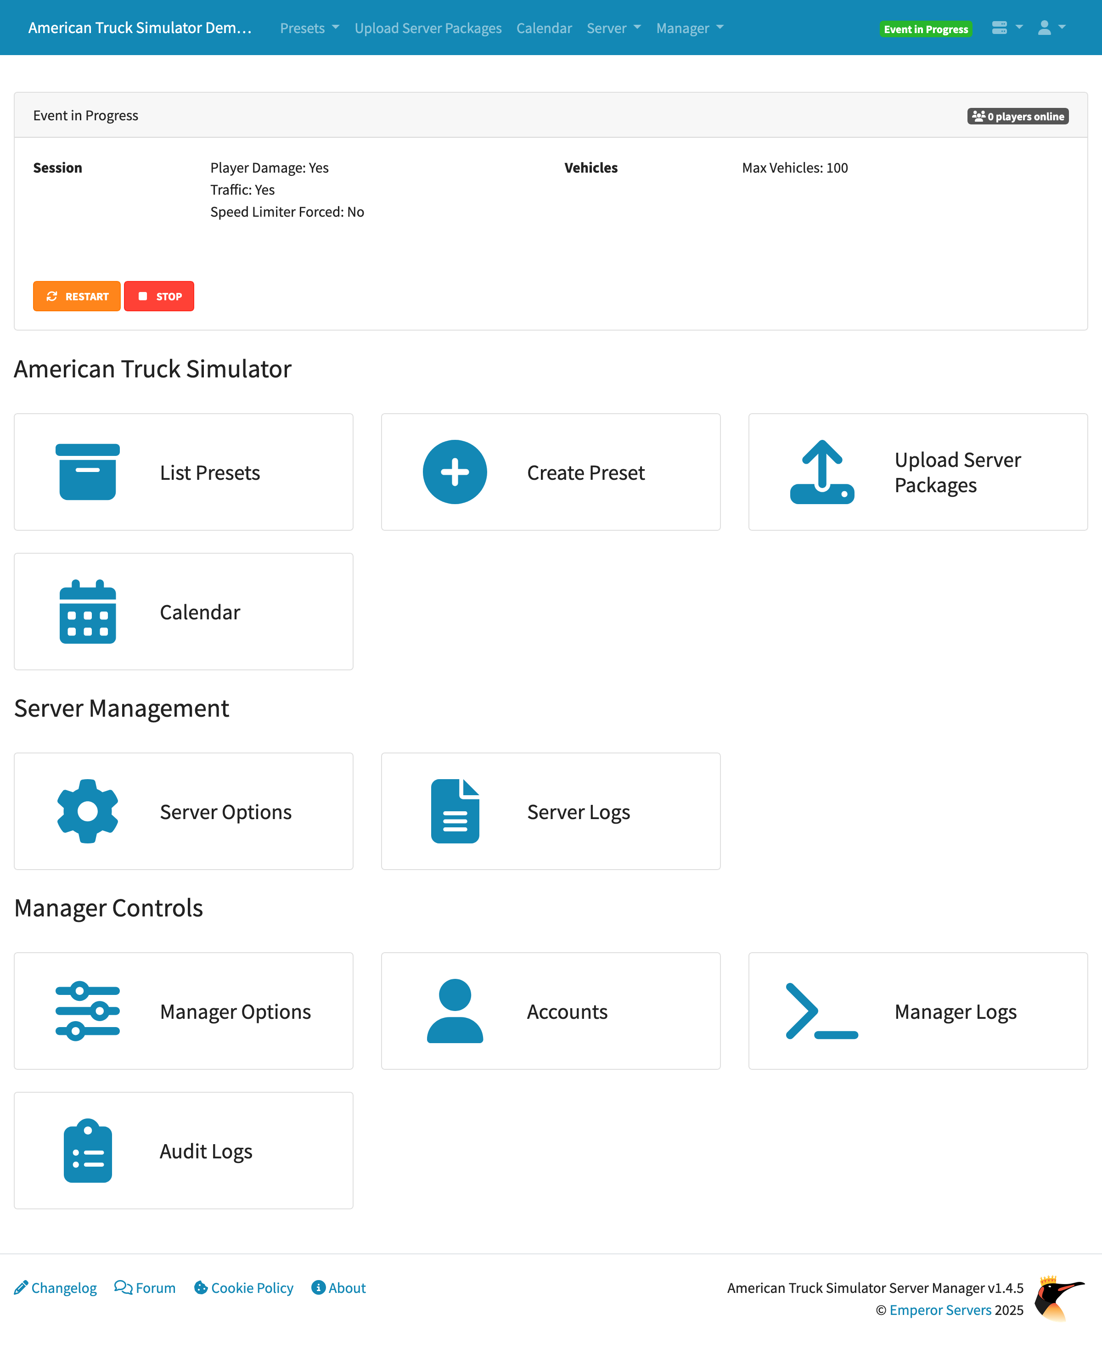Open the Manager dropdown in navbar
The image size is (1102, 1348).
(689, 28)
